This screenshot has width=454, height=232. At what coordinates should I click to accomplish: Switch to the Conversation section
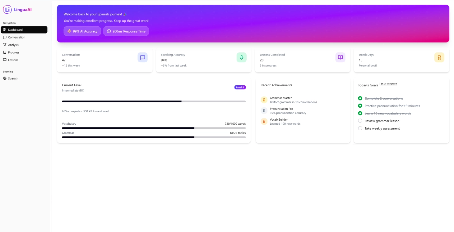[x=16, y=37]
